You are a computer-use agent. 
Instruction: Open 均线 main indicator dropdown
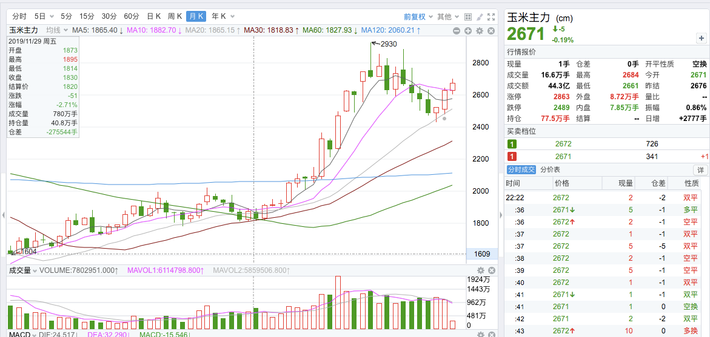[57, 30]
